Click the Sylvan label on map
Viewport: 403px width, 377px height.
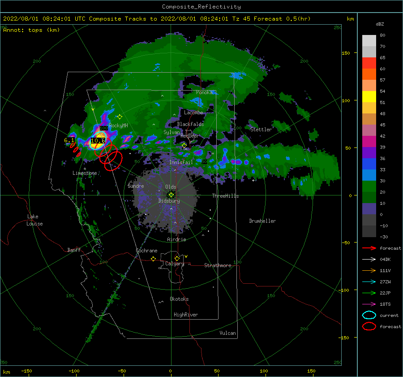(171, 132)
